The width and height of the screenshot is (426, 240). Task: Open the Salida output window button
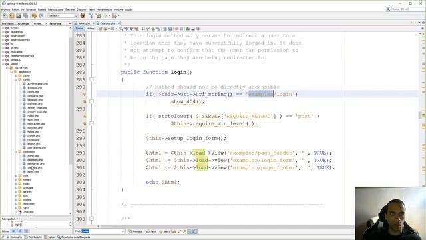coord(49,237)
